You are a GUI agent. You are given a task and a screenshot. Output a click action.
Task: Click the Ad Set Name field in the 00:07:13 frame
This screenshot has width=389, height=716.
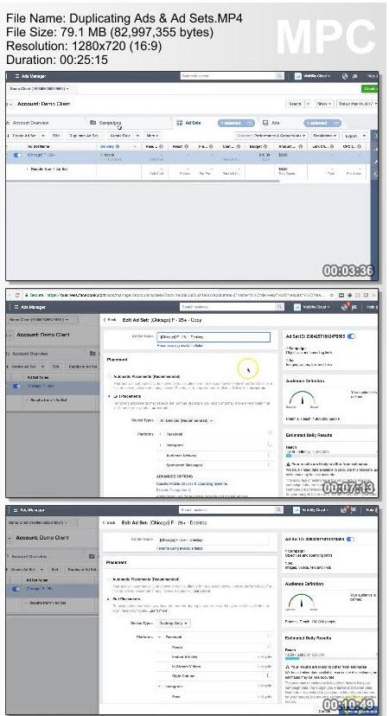(x=214, y=337)
